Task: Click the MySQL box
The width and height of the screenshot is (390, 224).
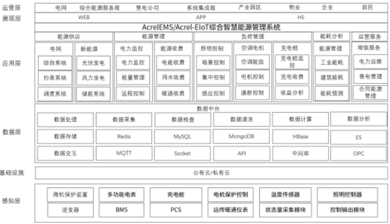Action: pyautogui.click(x=183, y=137)
